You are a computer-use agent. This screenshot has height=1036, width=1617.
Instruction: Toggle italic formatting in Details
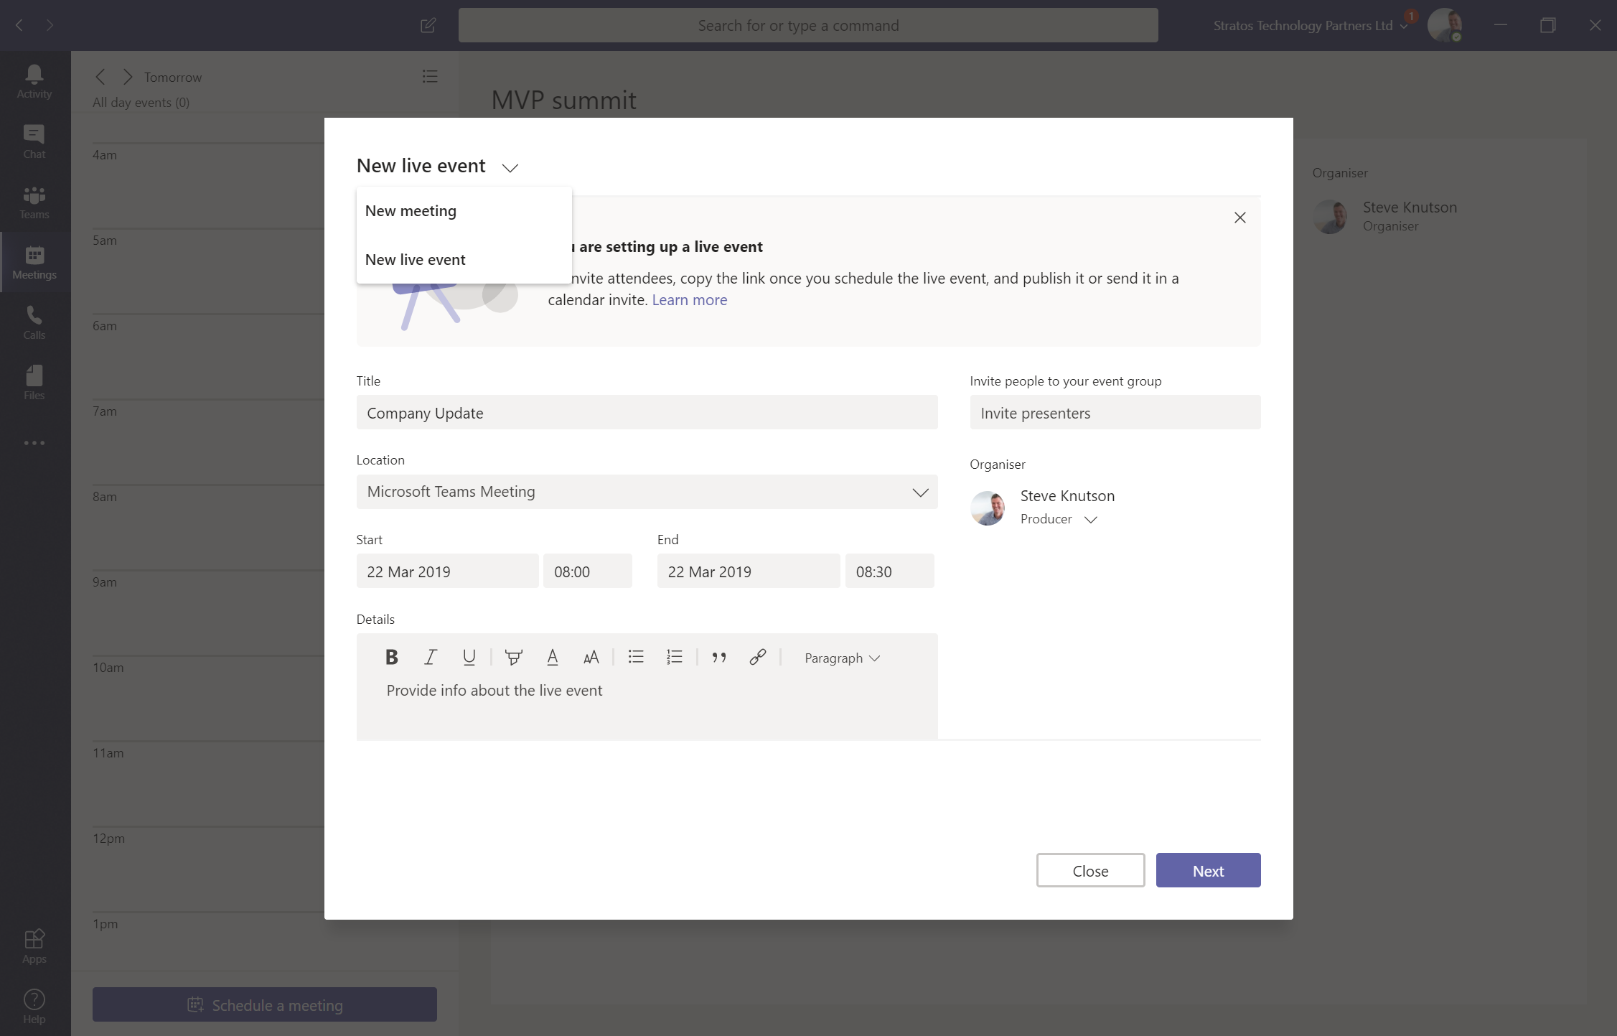[x=431, y=657]
